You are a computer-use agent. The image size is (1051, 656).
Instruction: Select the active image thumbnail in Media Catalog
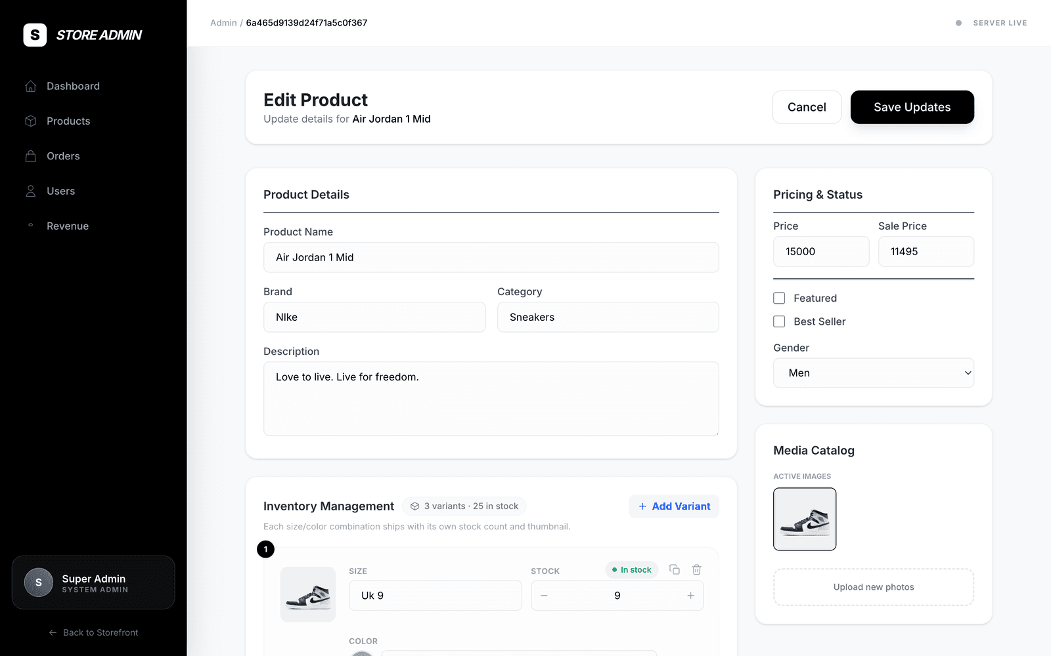pos(805,519)
